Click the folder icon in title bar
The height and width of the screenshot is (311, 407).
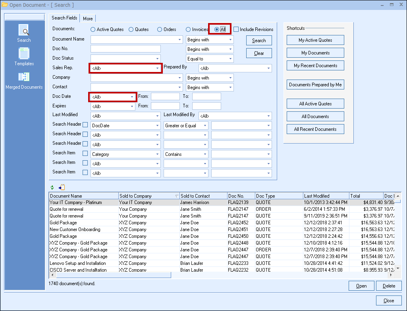pos(5,5)
